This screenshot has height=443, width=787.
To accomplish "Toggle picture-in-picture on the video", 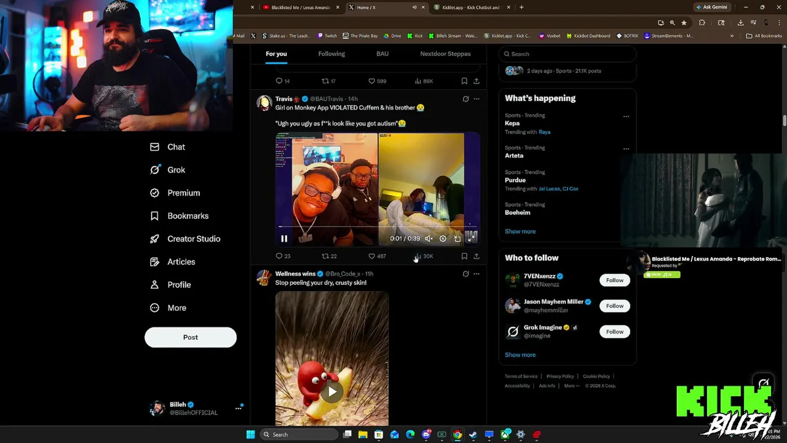I will [457, 238].
